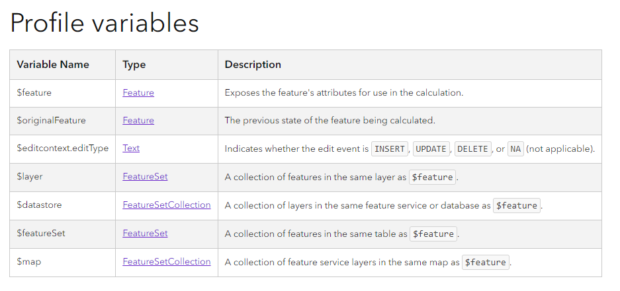
Task: Open the Feature link in the $originalFeature row
Action: [138, 121]
